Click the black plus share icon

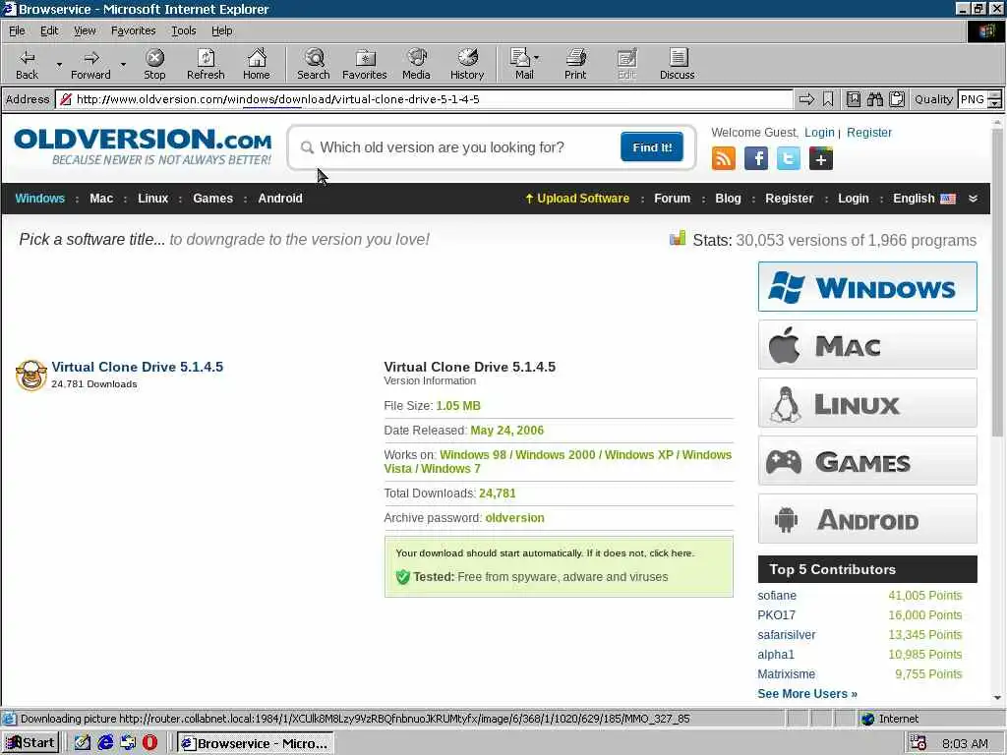(821, 158)
